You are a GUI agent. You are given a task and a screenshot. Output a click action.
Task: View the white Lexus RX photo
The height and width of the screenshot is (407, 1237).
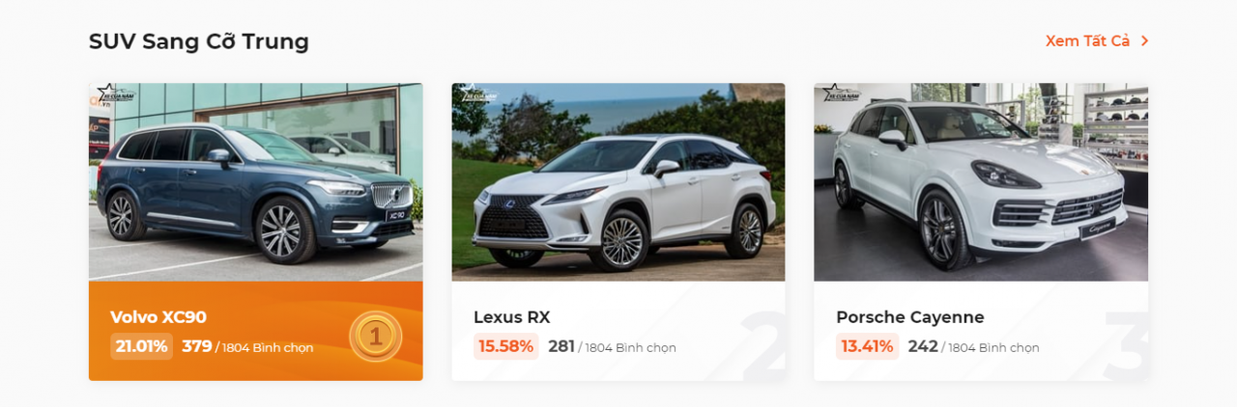click(618, 182)
